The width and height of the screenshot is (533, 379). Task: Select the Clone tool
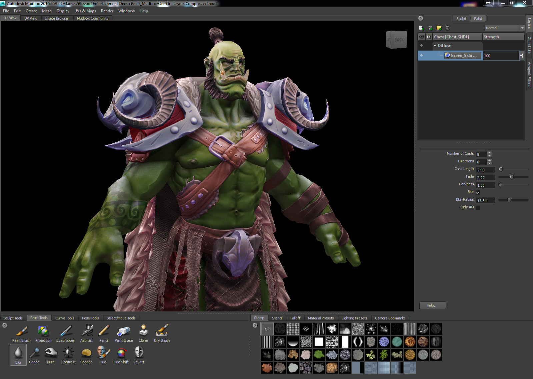tap(143, 333)
